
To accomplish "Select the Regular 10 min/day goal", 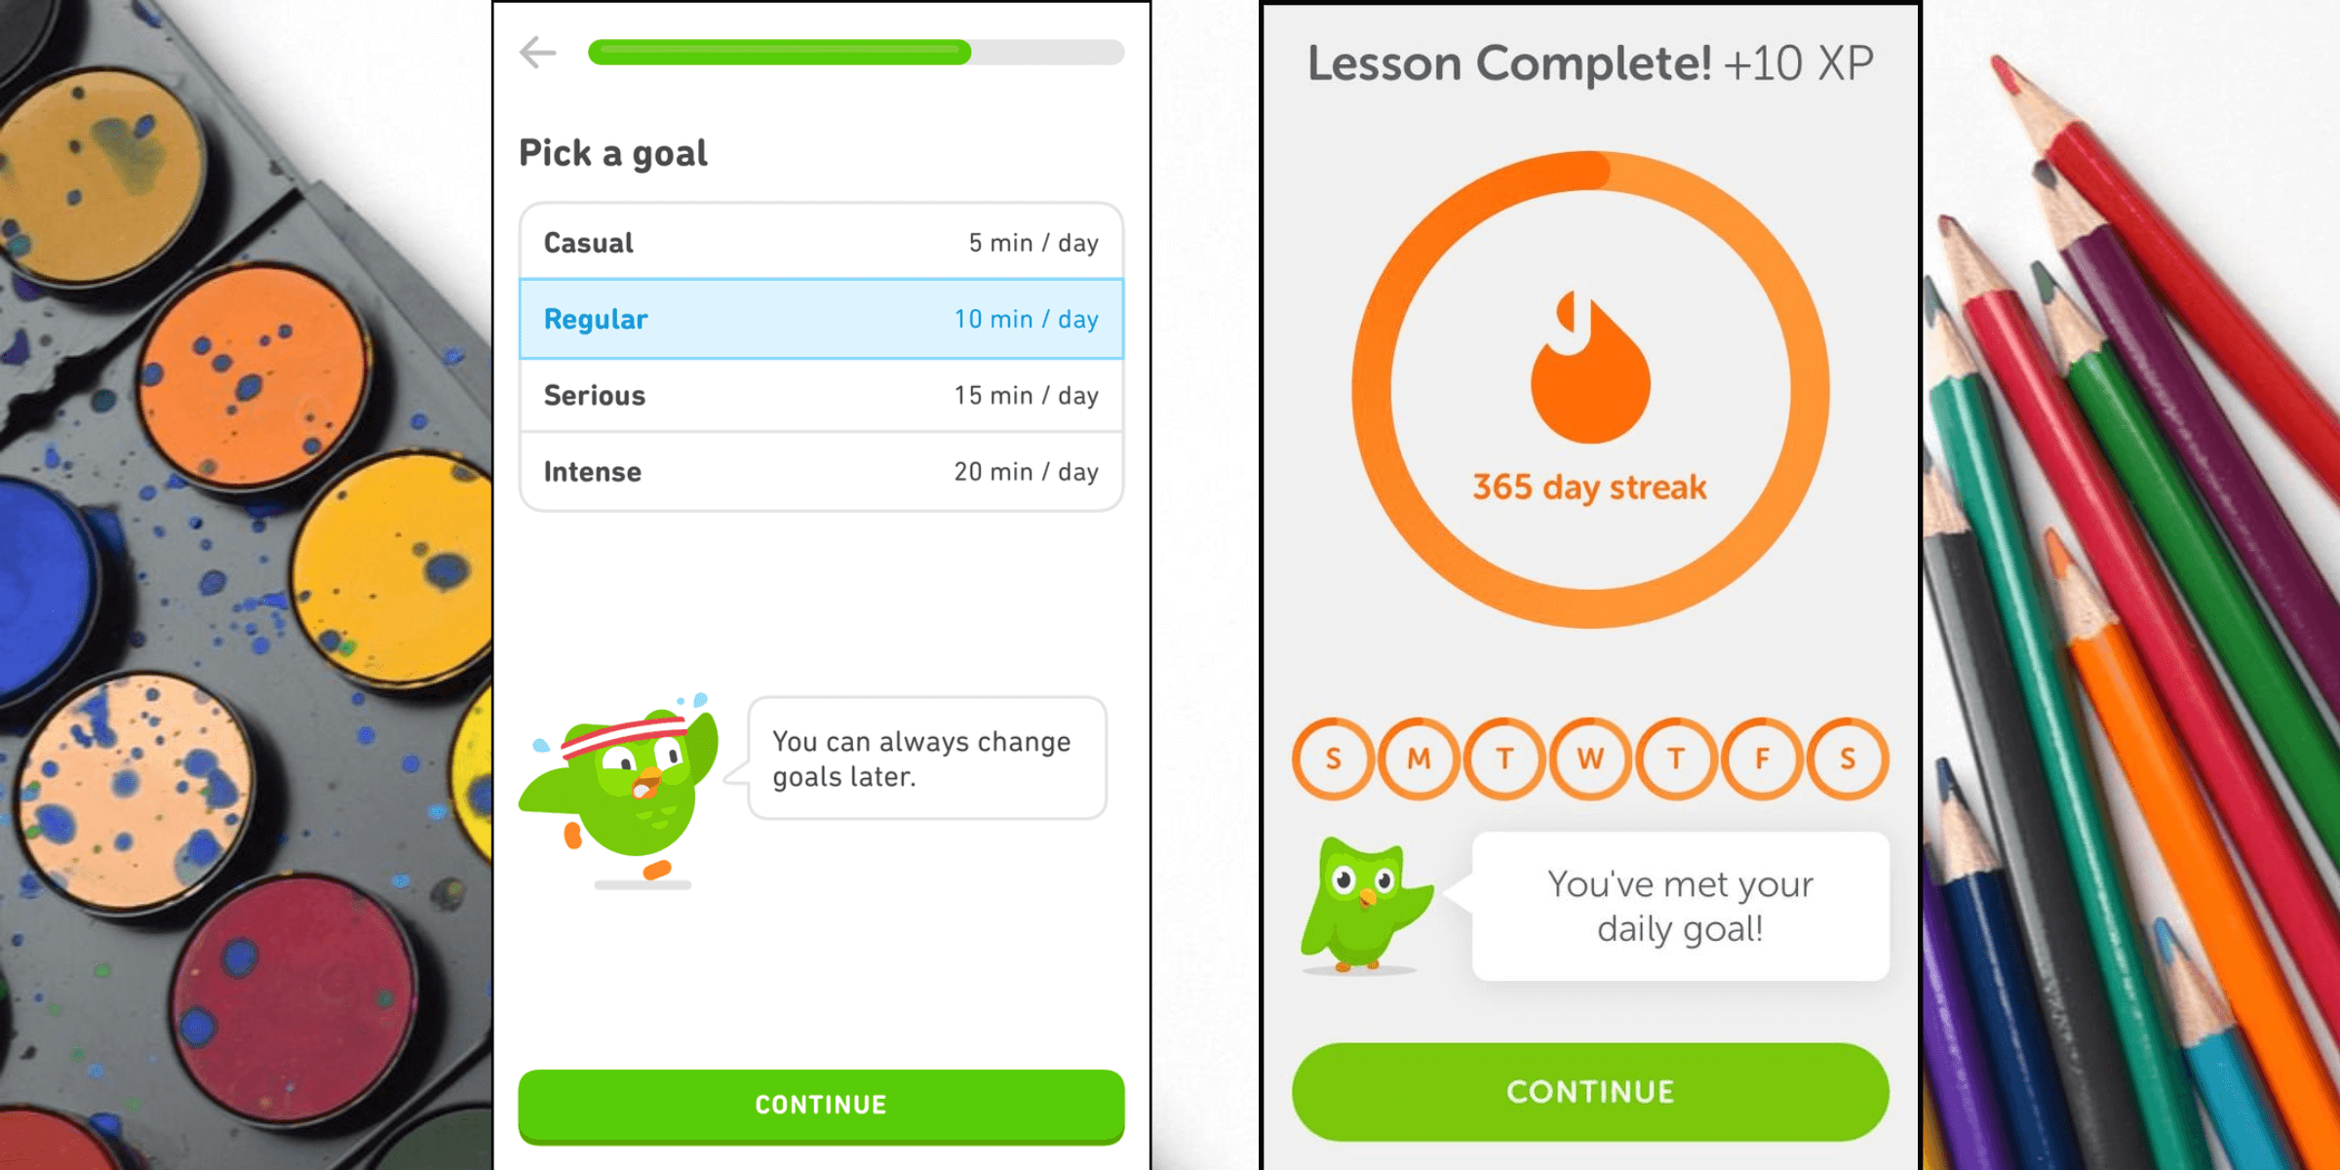I will coord(838,320).
